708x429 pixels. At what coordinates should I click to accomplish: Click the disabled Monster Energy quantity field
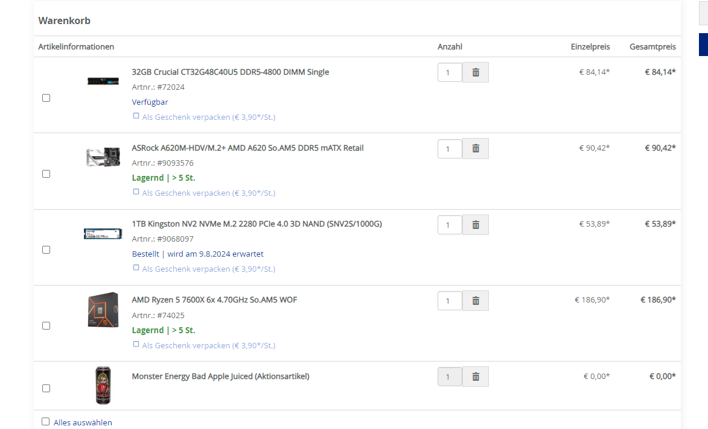click(x=450, y=377)
